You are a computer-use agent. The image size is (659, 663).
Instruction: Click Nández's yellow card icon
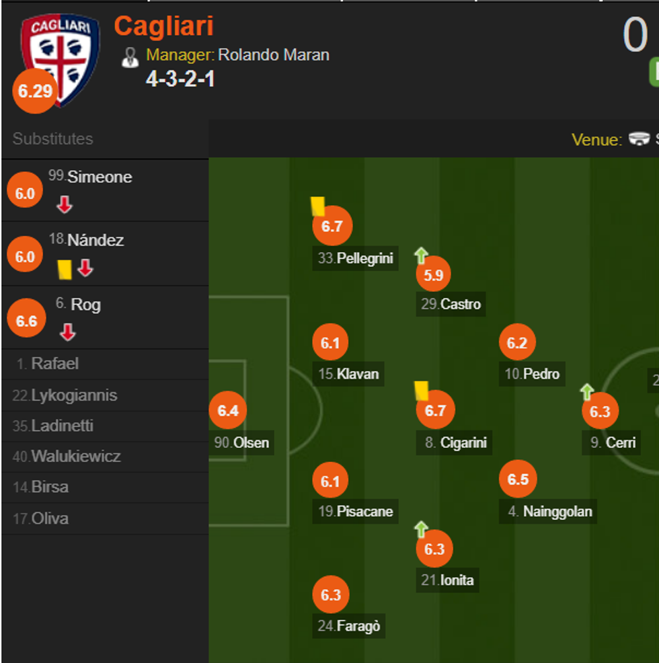pyautogui.click(x=64, y=269)
